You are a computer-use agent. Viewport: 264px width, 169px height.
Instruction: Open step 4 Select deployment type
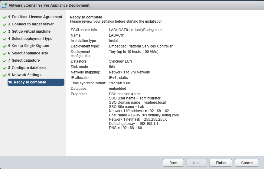(30, 39)
